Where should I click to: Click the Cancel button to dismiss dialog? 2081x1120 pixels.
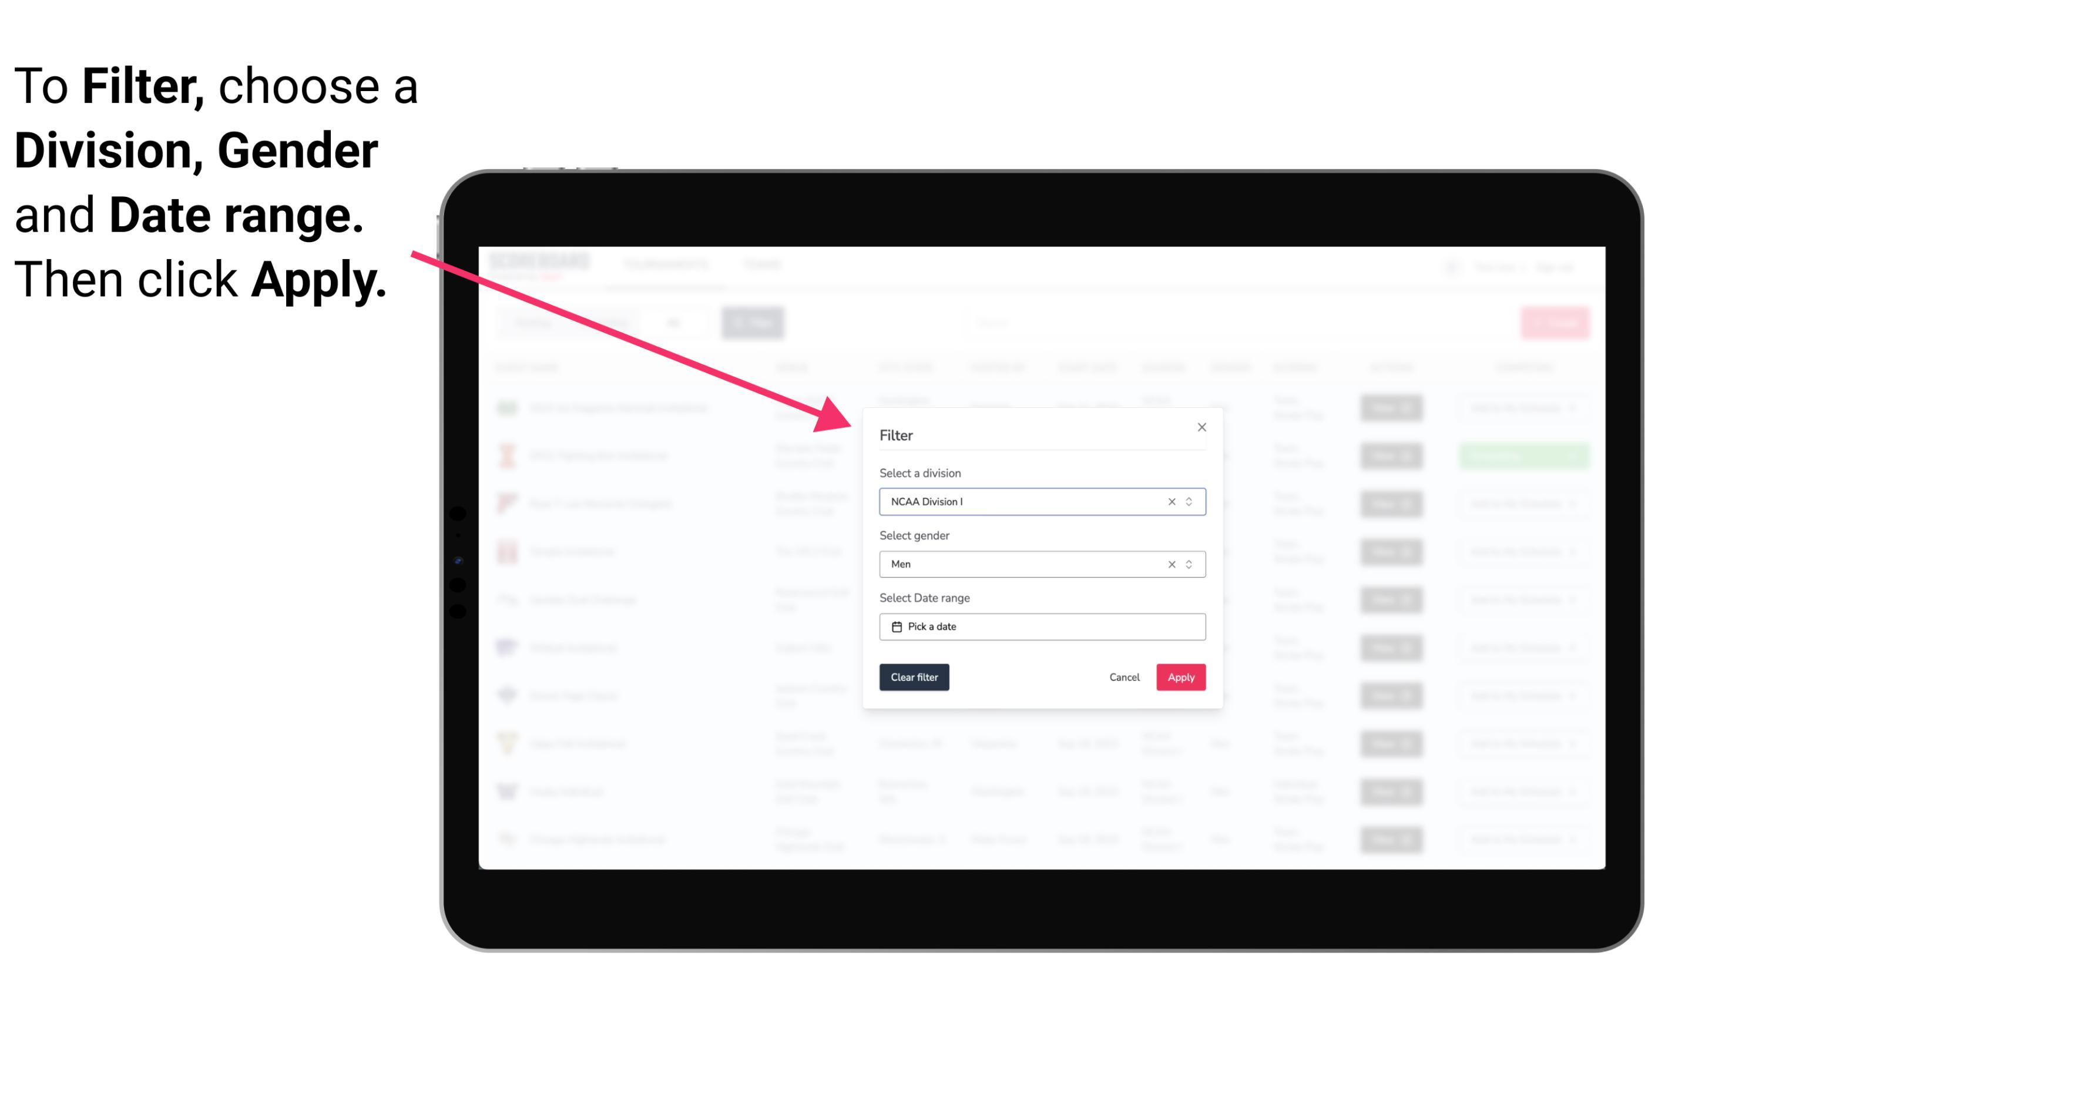[x=1125, y=678]
